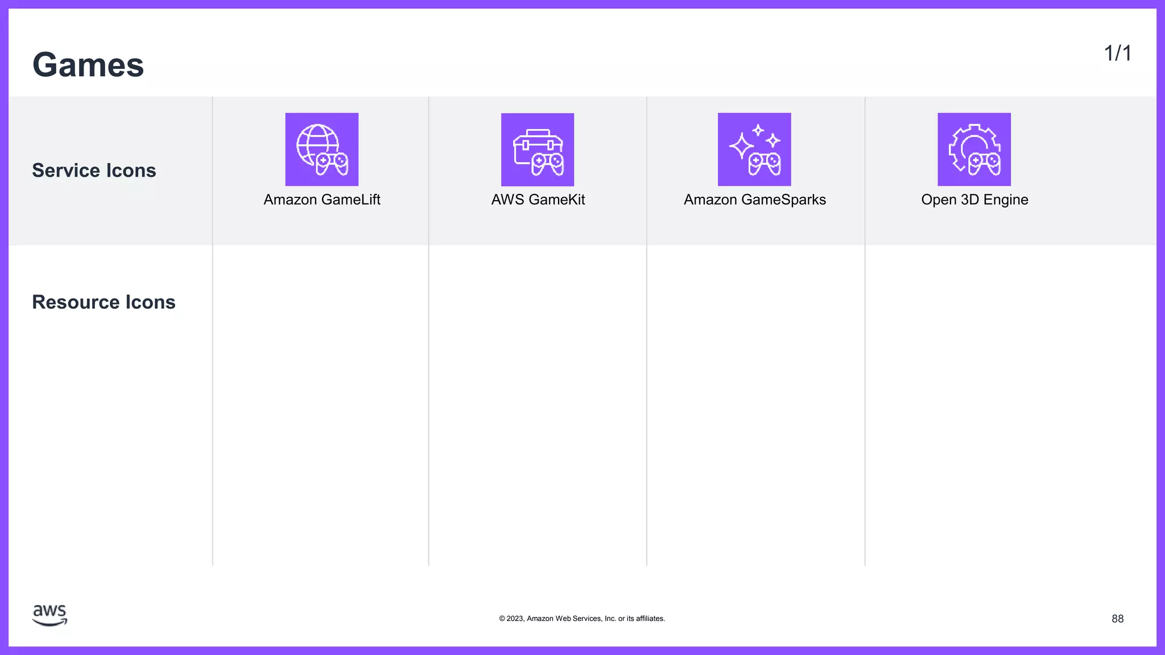Click the '1/1' page indicator

[x=1118, y=53]
